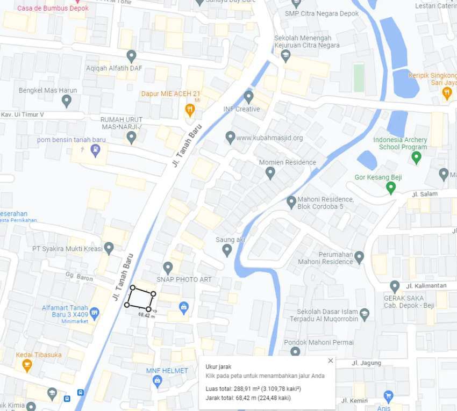The image size is (457, 411).
Task: Click the INF Creative label
Action: [241, 109]
